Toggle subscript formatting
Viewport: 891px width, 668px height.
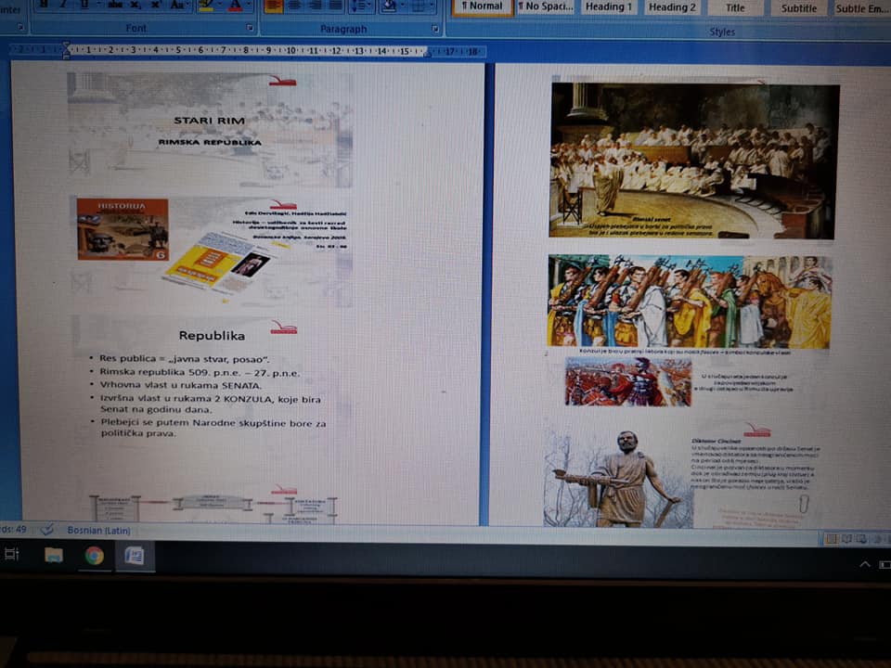[x=136, y=5]
